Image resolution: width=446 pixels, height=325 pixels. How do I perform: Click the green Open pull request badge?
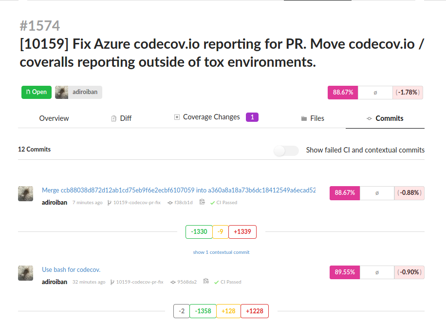[37, 92]
